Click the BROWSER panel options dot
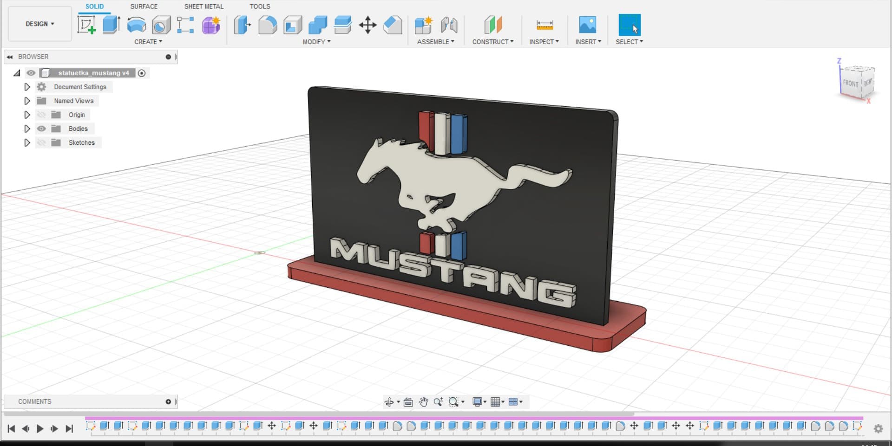The image size is (892, 446). pyautogui.click(x=168, y=57)
